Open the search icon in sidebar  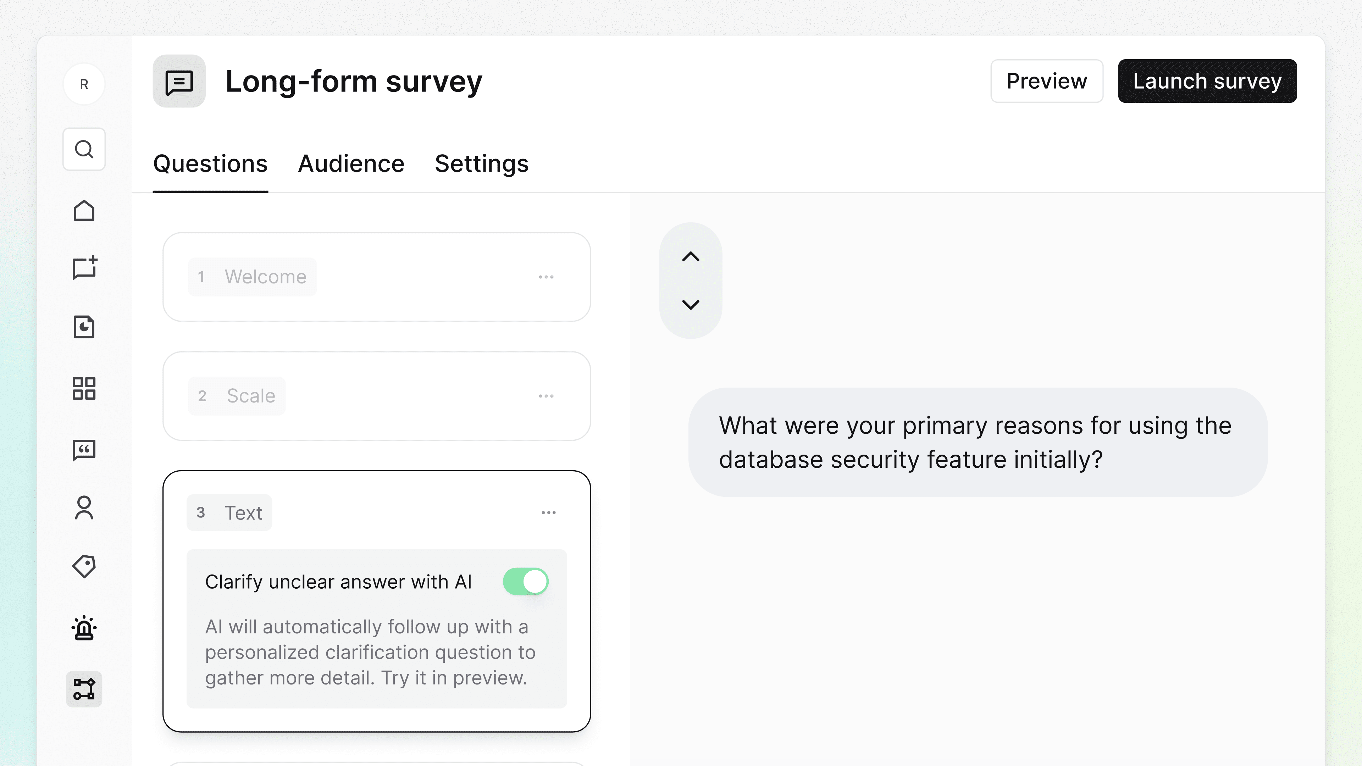(84, 149)
